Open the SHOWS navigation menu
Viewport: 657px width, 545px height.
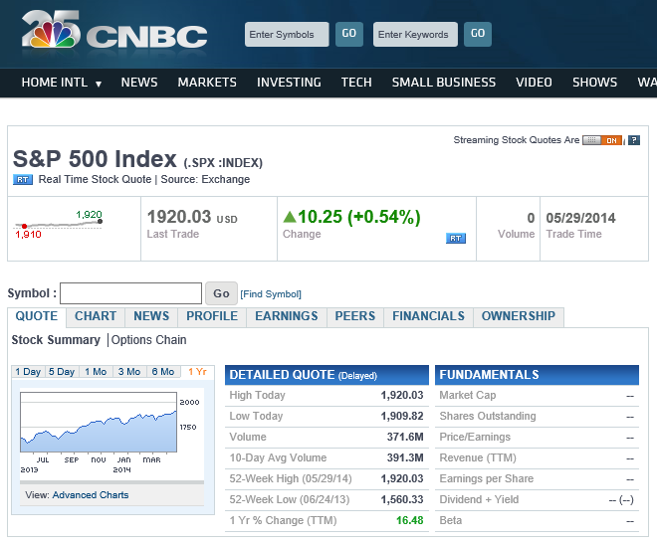point(594,82)
